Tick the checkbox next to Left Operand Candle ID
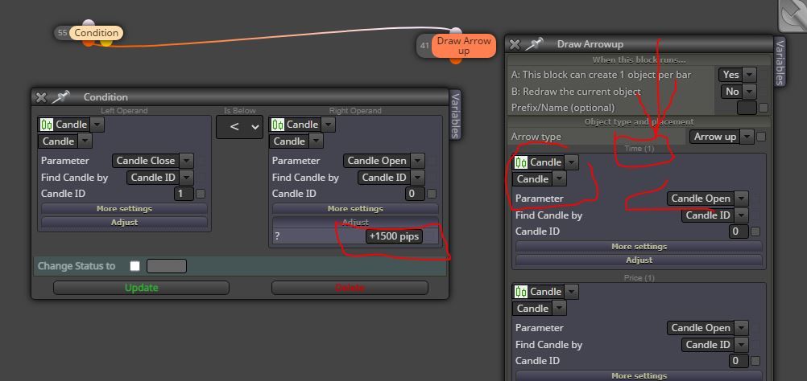The width and height of the screenshot is (807, 381). pyautogui.click(x=201, y=194)
